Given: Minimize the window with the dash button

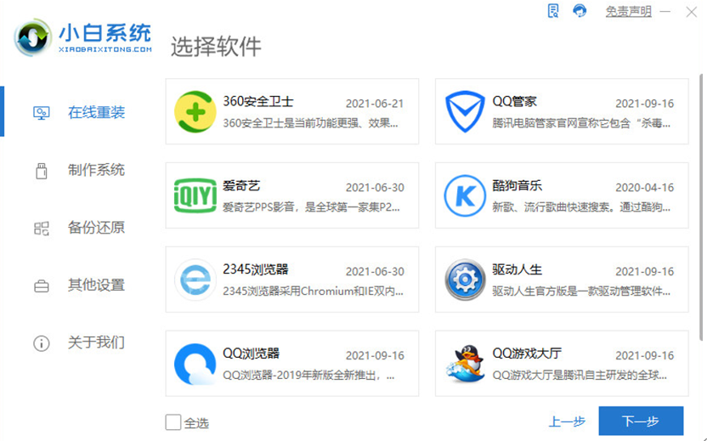Looking at the screenshot, I should (665, 12).
